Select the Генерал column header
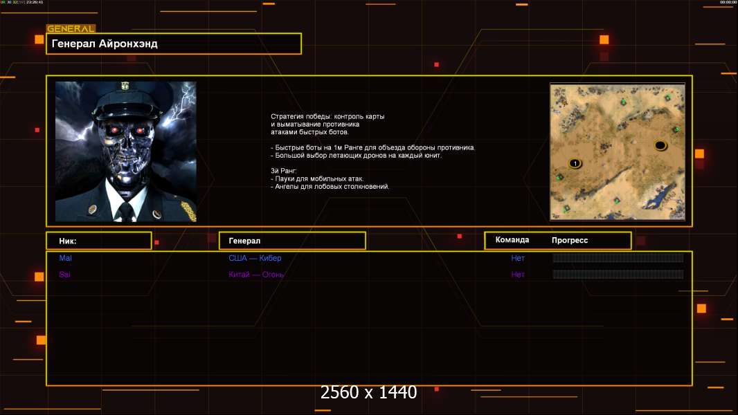 pyautogui.click(x=291, y=241)
